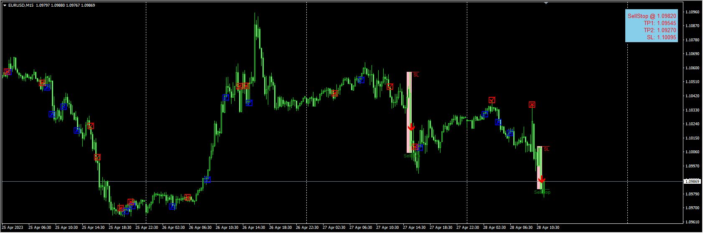Click the 1.09610 price axis label

pos(693,222)
